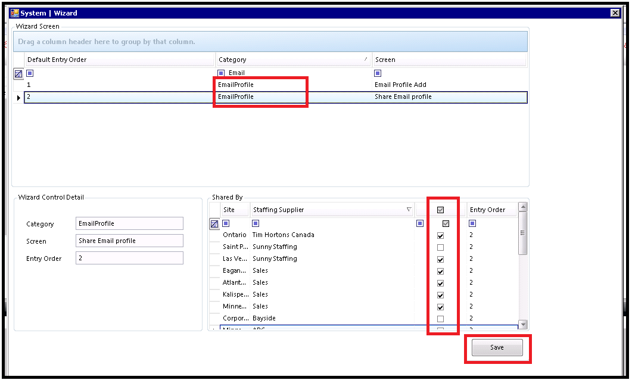Click the Bayside supplier cell
This screenshot has width=632, height=380.
coord(332,318)
